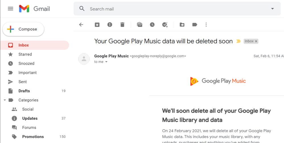
Task: Report email as spam
Action: (x=110, y=25)
